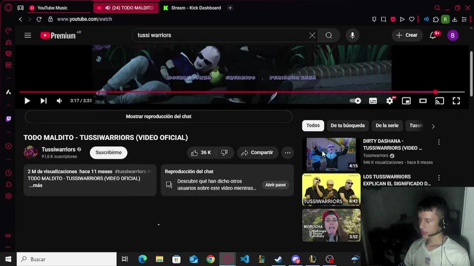Image resolution: width=474 pixels, height=266 pixels.
Task: Start voice search with the microphone
Action: 353,35
